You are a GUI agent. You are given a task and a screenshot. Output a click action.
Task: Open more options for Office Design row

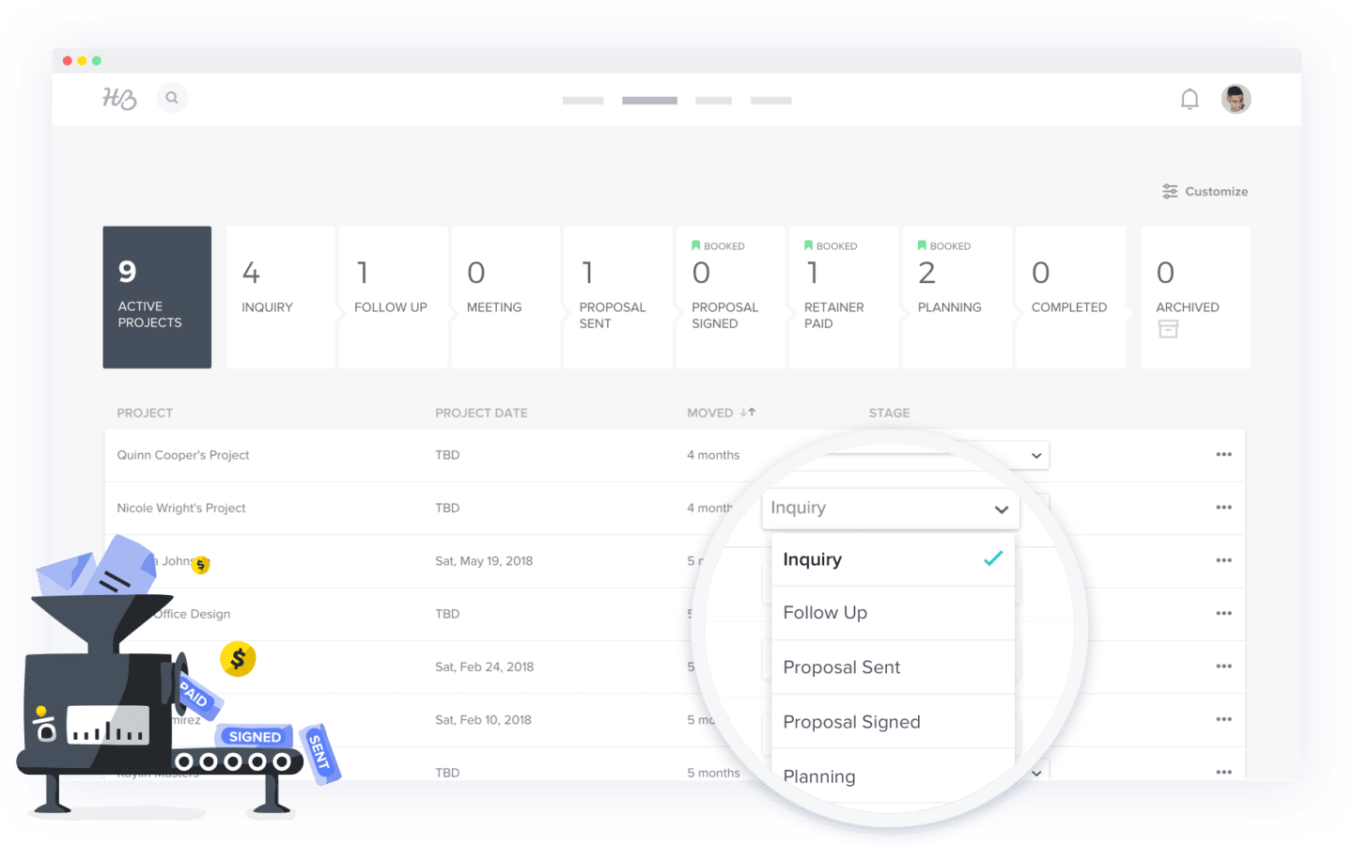(1223, 613)
